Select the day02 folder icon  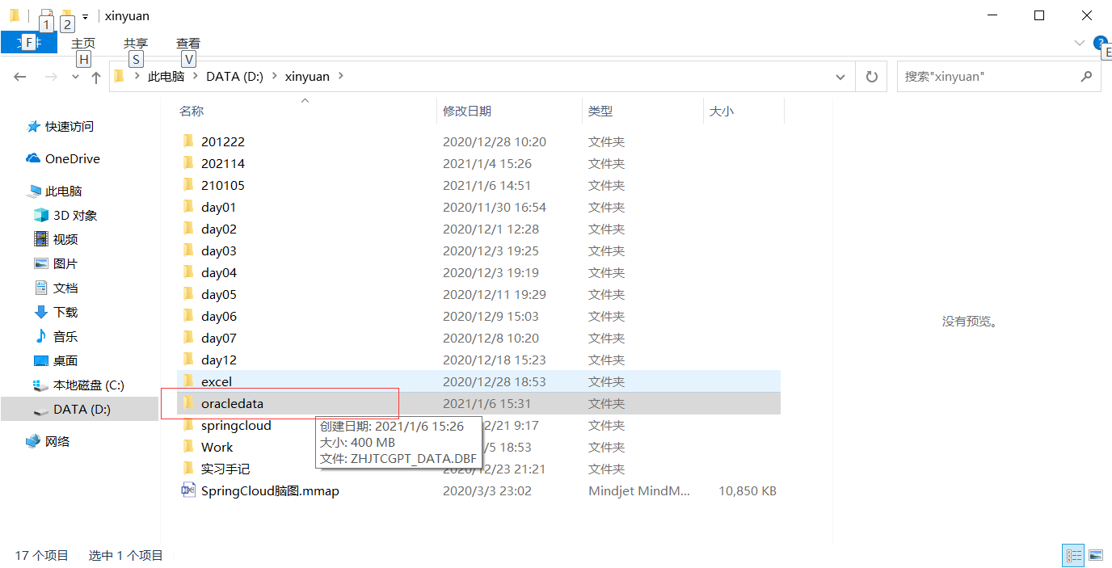point(188,228)
